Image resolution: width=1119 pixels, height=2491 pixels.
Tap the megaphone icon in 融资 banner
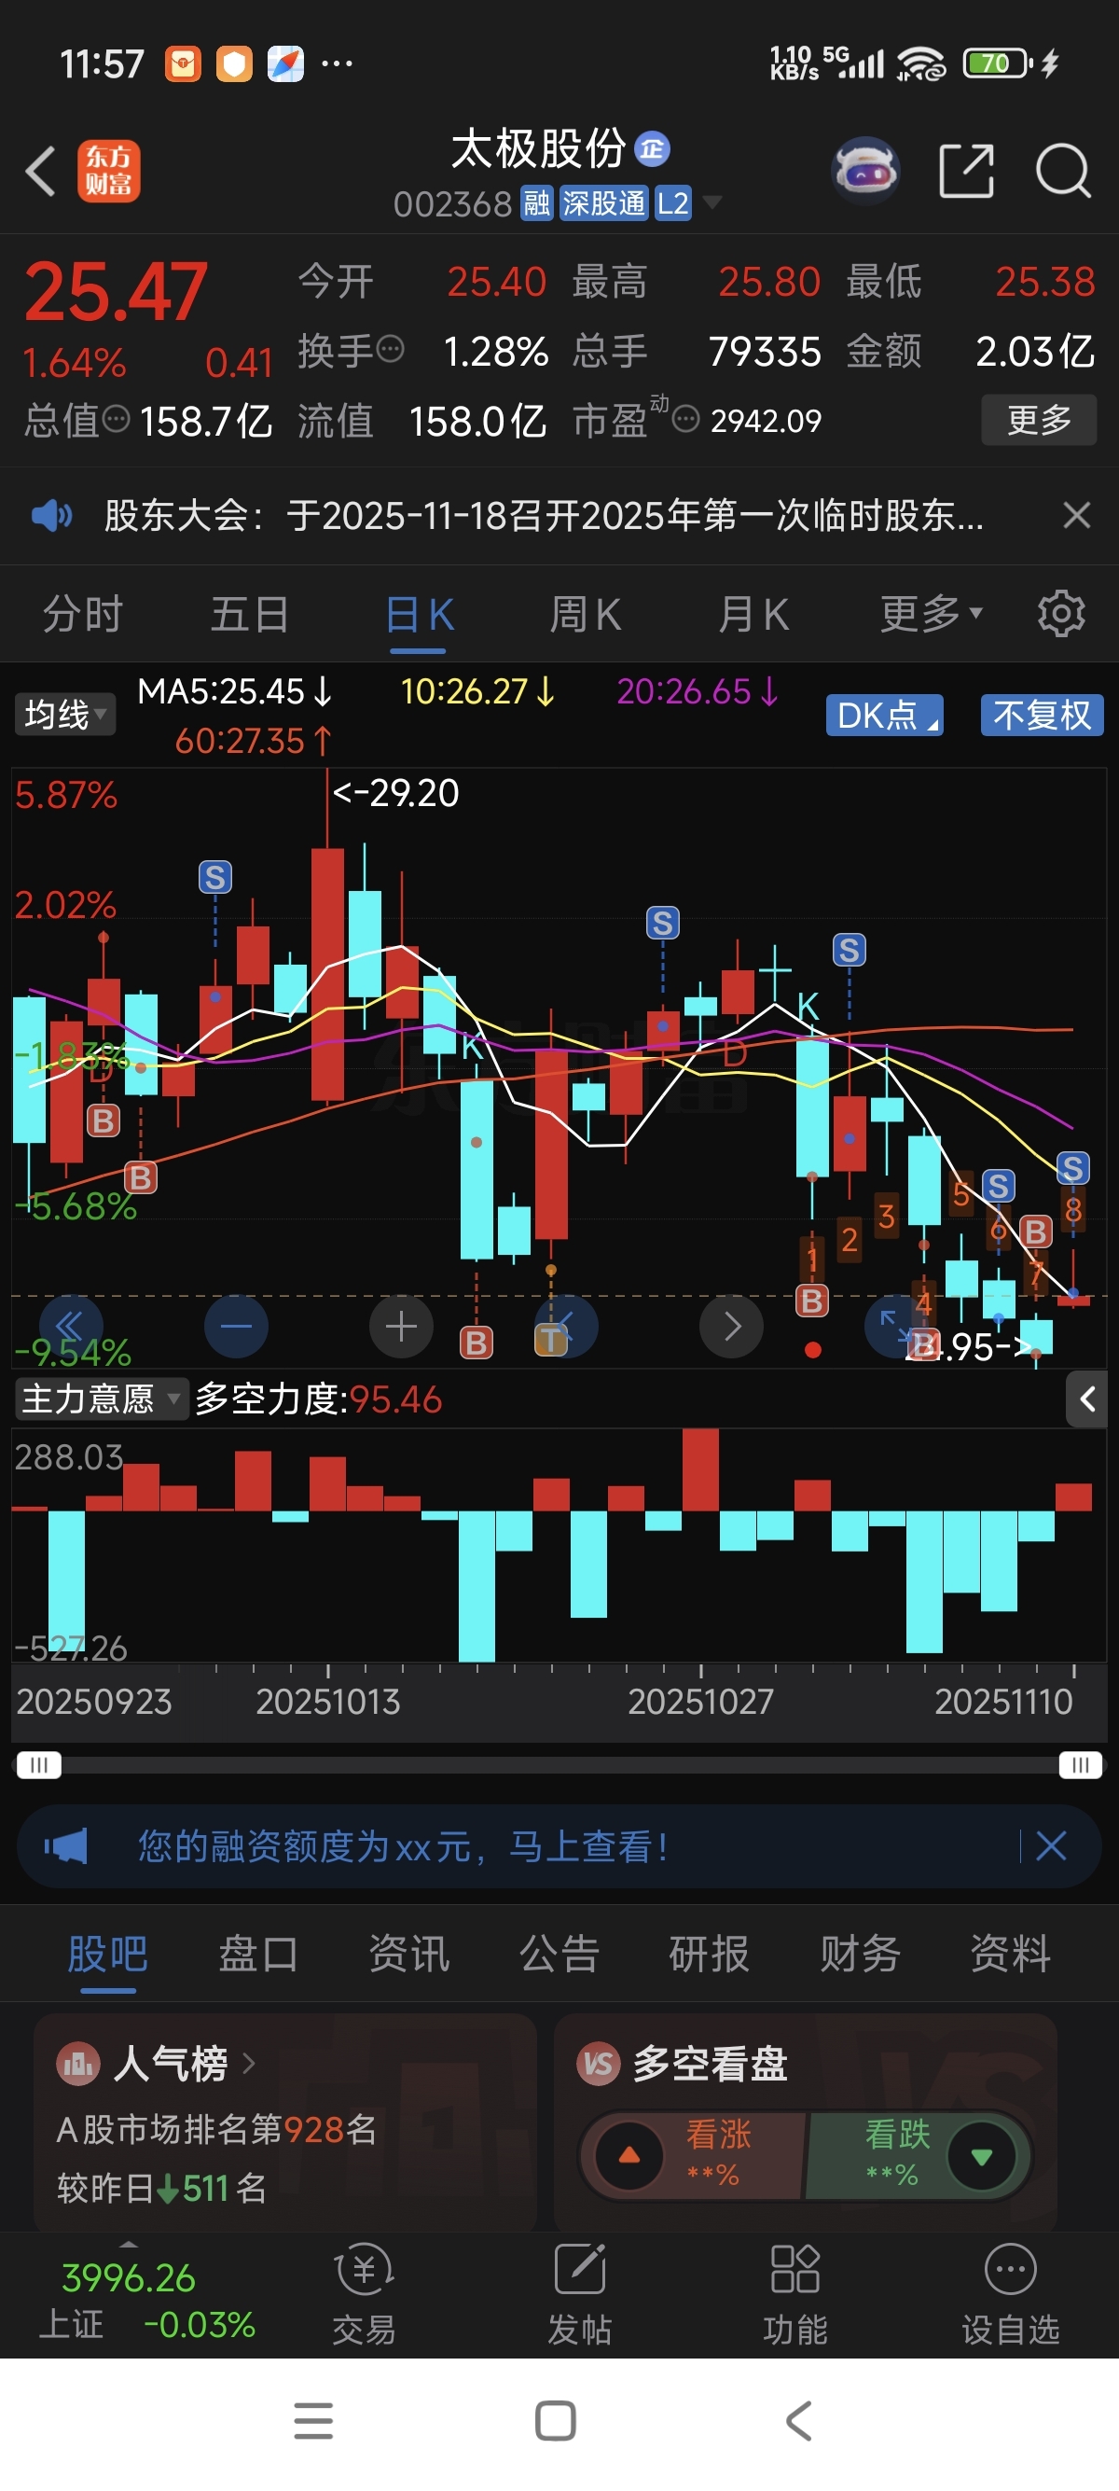coord(65,1846)
